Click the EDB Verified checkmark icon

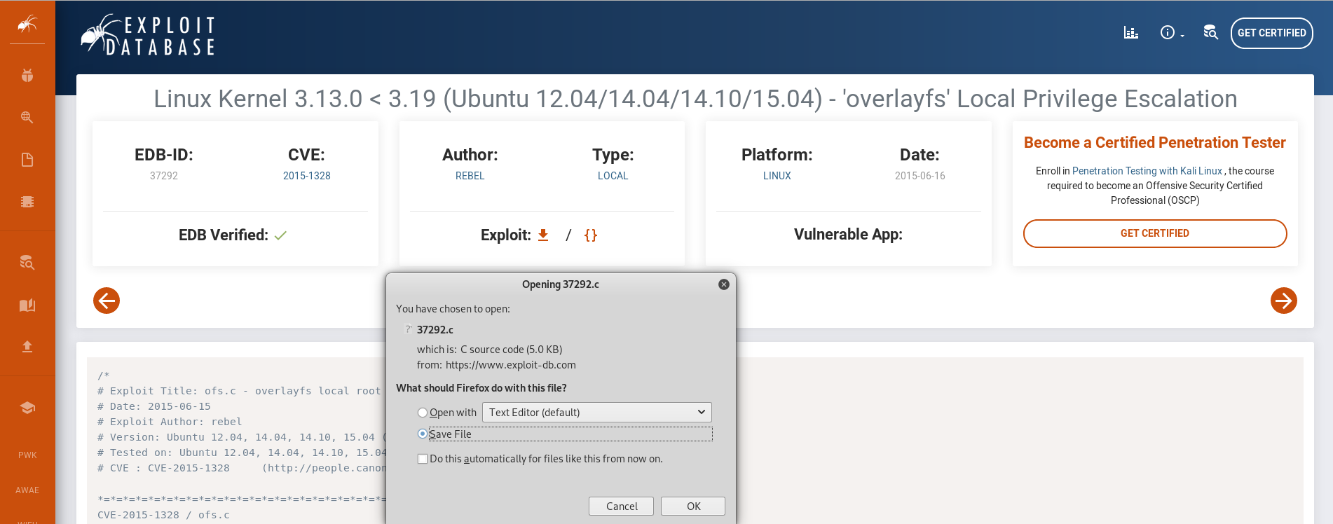click(x=280, y=236)
